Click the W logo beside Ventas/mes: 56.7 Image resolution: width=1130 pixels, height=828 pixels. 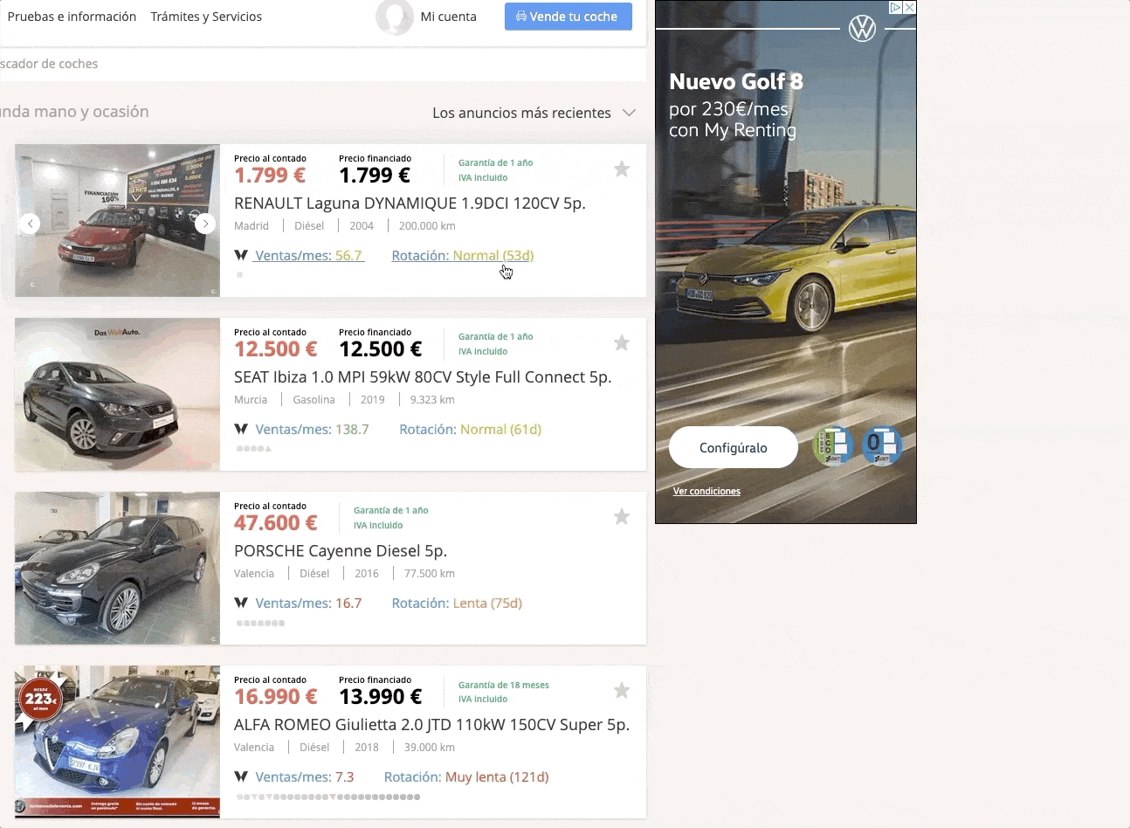tap(241, 255)
